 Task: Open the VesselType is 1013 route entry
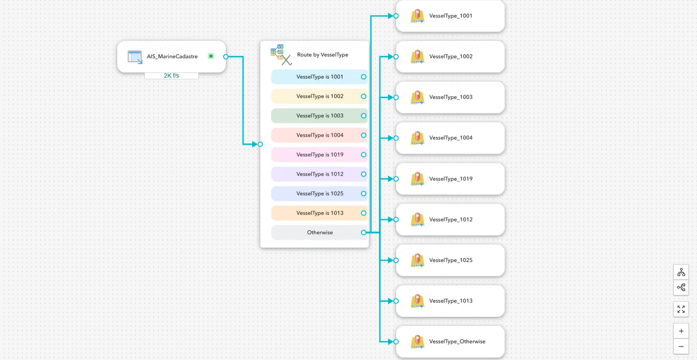pyautogui.click(x=319, y=213)
